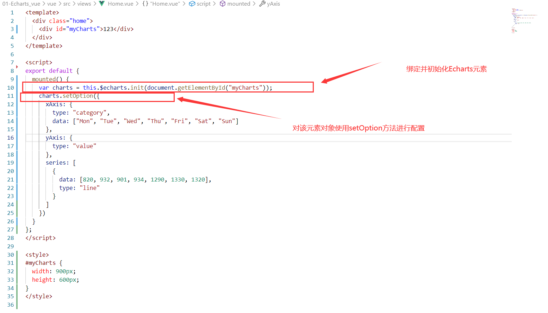Expand the chevron after script breadcrumb

click(214, 4)
